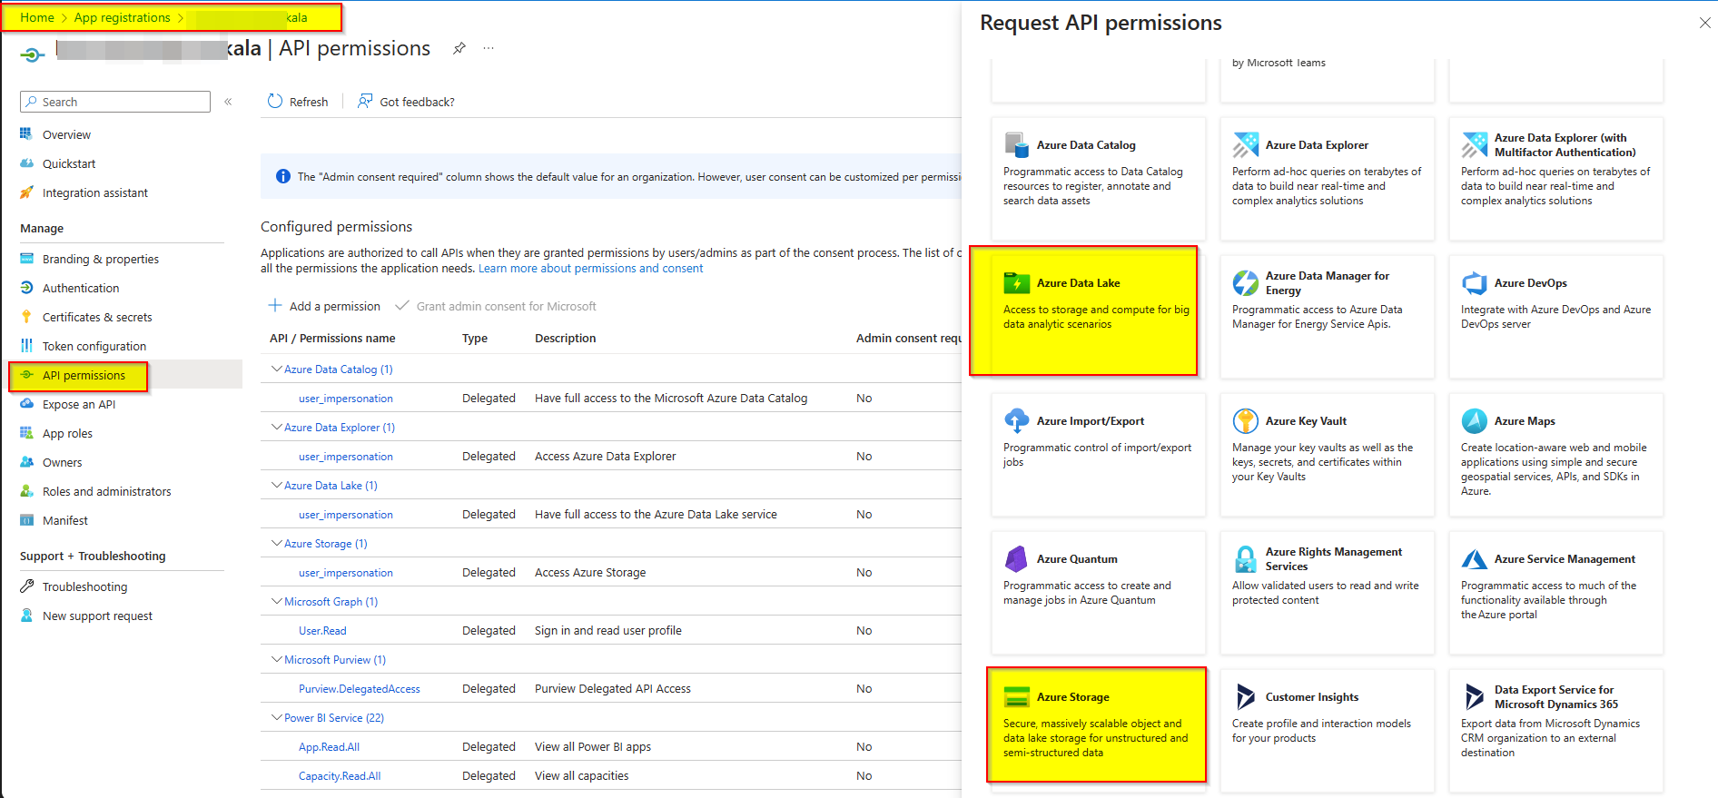Open the Capacity.Read.All permission link

pos(340,776)
